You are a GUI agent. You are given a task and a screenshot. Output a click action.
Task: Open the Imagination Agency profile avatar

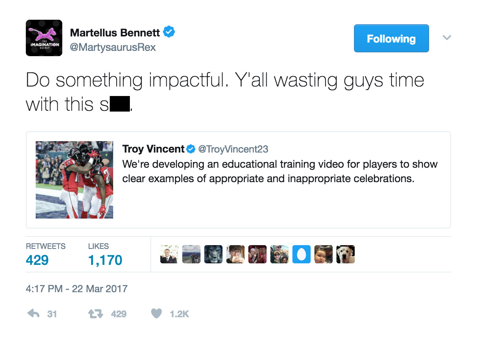(x=44, y=38)
